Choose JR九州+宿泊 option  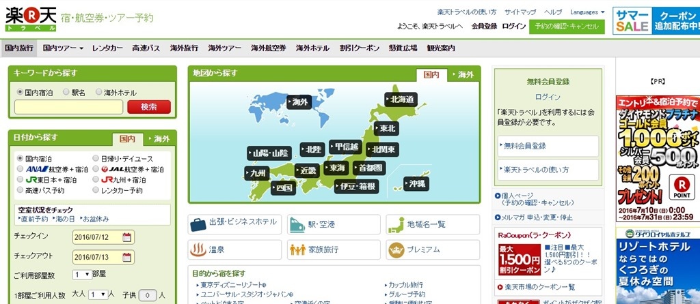coord(96,179)
